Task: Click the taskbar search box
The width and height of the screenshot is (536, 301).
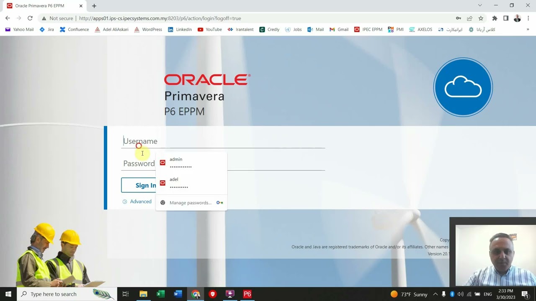Action: tap(67, 294)
